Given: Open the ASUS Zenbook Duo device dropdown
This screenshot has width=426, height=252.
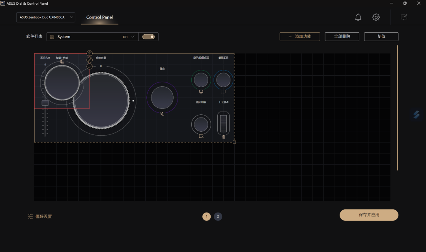Looking at the screenshot, I should tap(45, 17).
